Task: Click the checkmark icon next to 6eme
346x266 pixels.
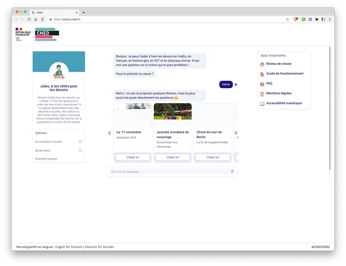Action: click(x=236, y=85)
